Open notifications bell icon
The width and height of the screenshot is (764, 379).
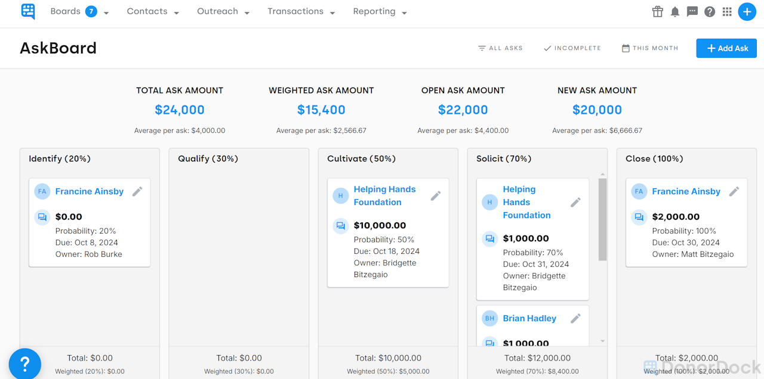[675, 12]
